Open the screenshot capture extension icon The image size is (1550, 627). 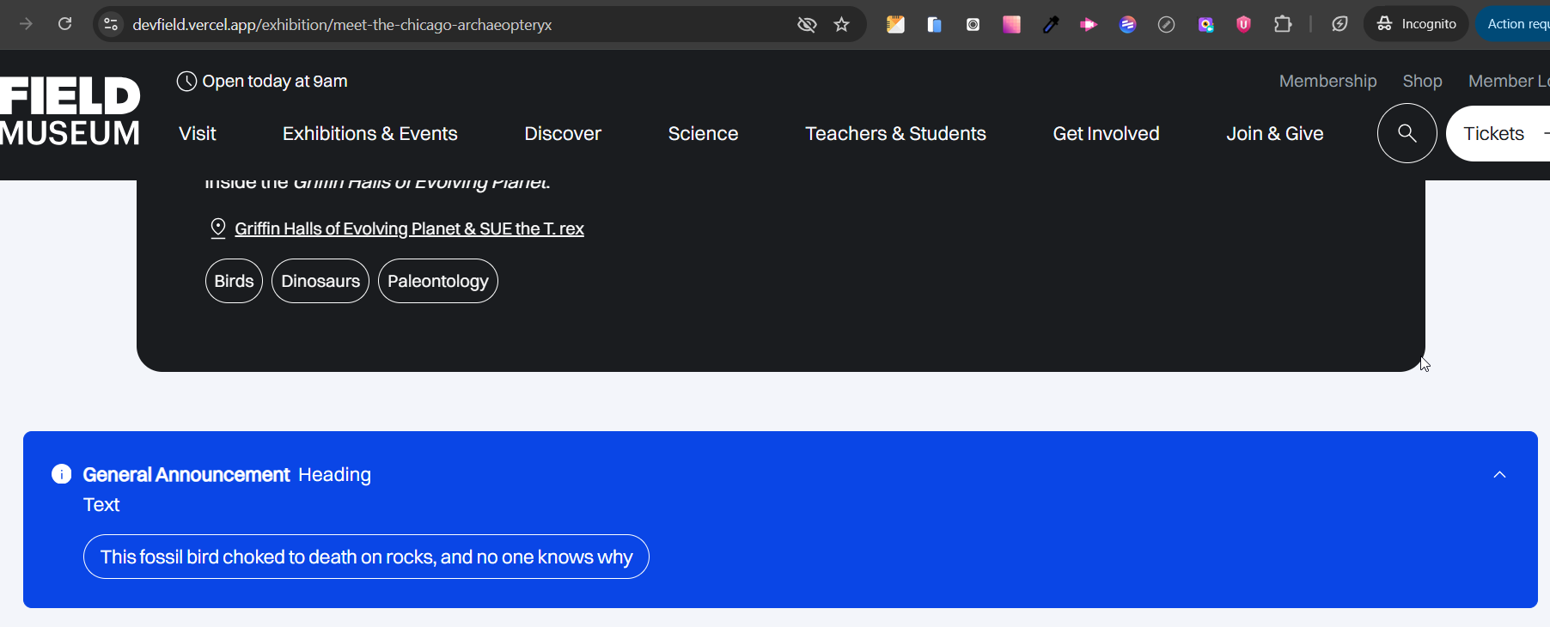tap(973, 24)
